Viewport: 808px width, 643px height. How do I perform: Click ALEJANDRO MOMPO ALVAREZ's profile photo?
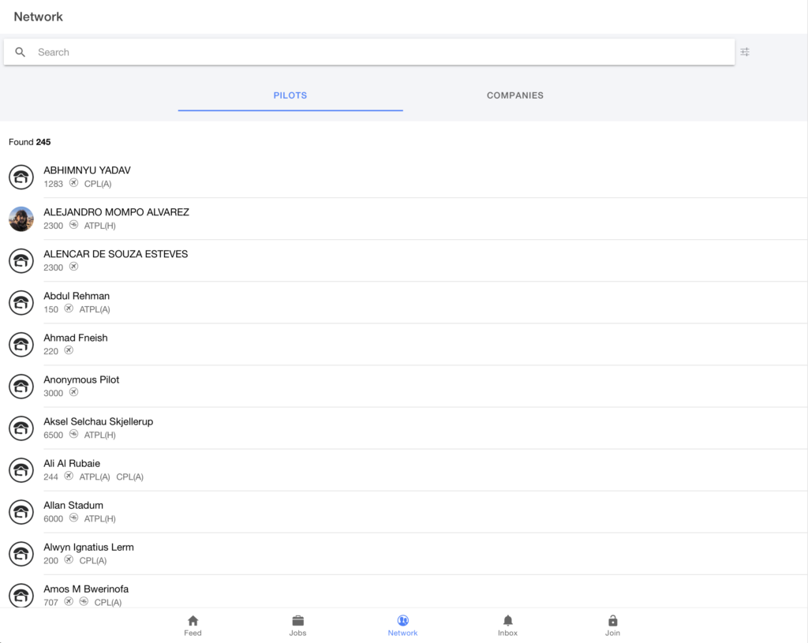coord(21,219)
